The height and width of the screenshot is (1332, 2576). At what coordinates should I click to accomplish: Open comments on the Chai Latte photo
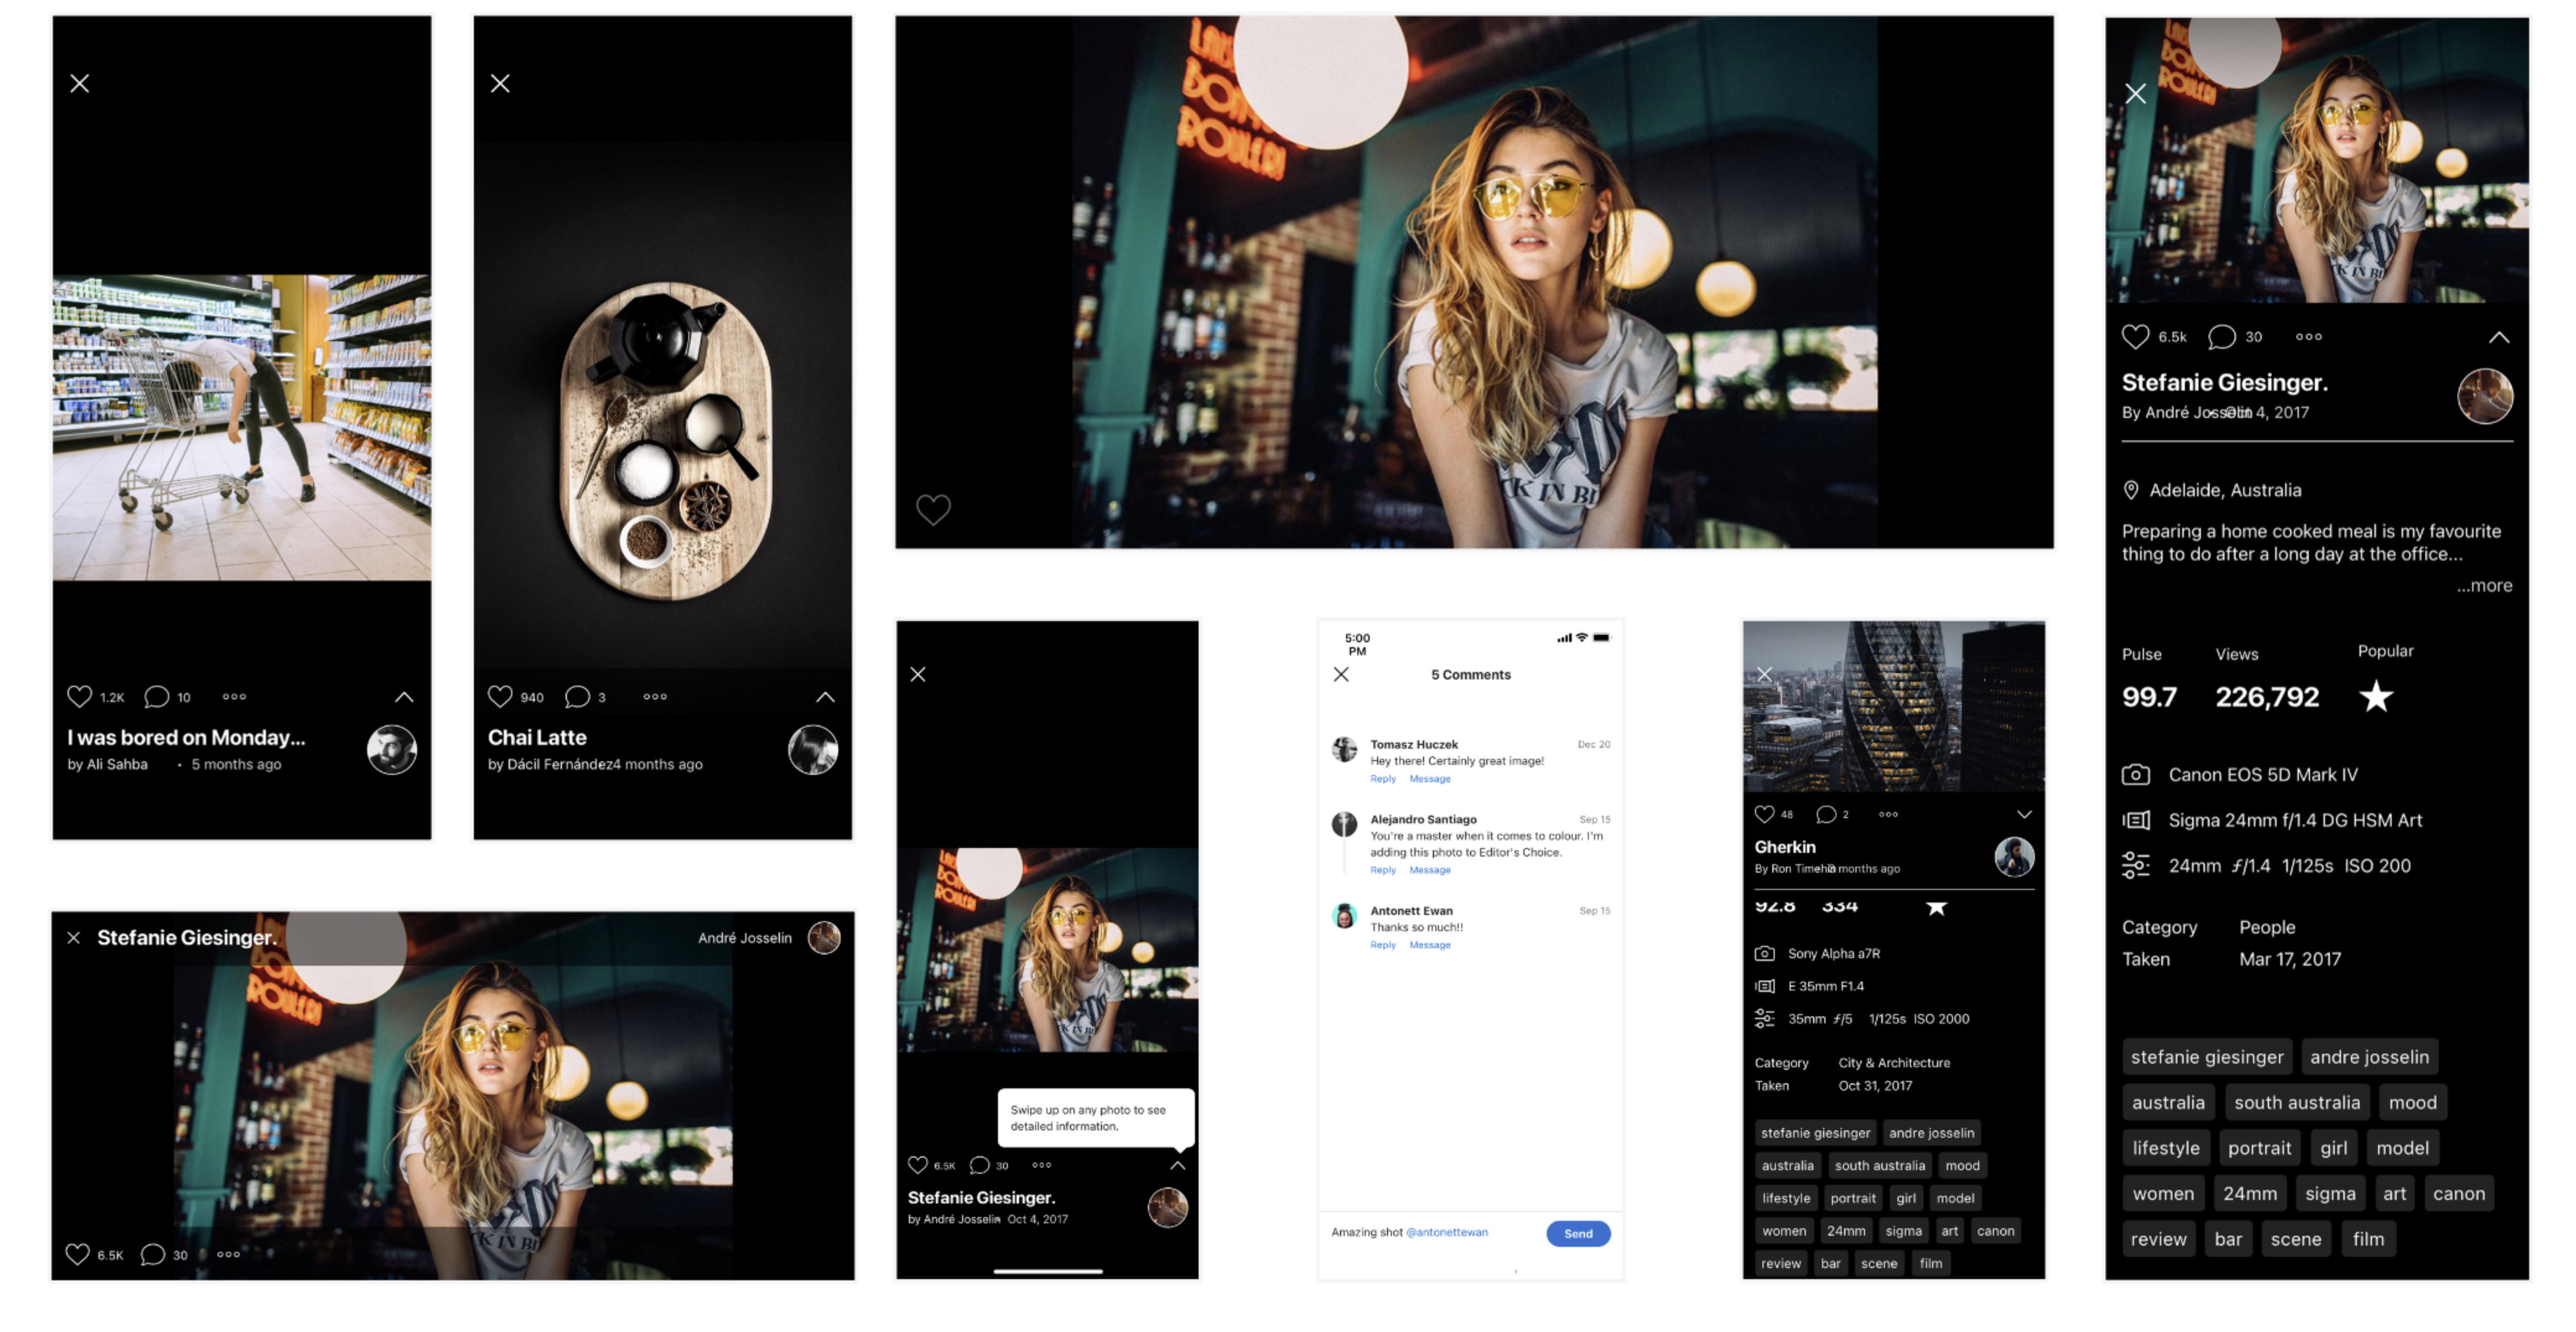(577, 697)
